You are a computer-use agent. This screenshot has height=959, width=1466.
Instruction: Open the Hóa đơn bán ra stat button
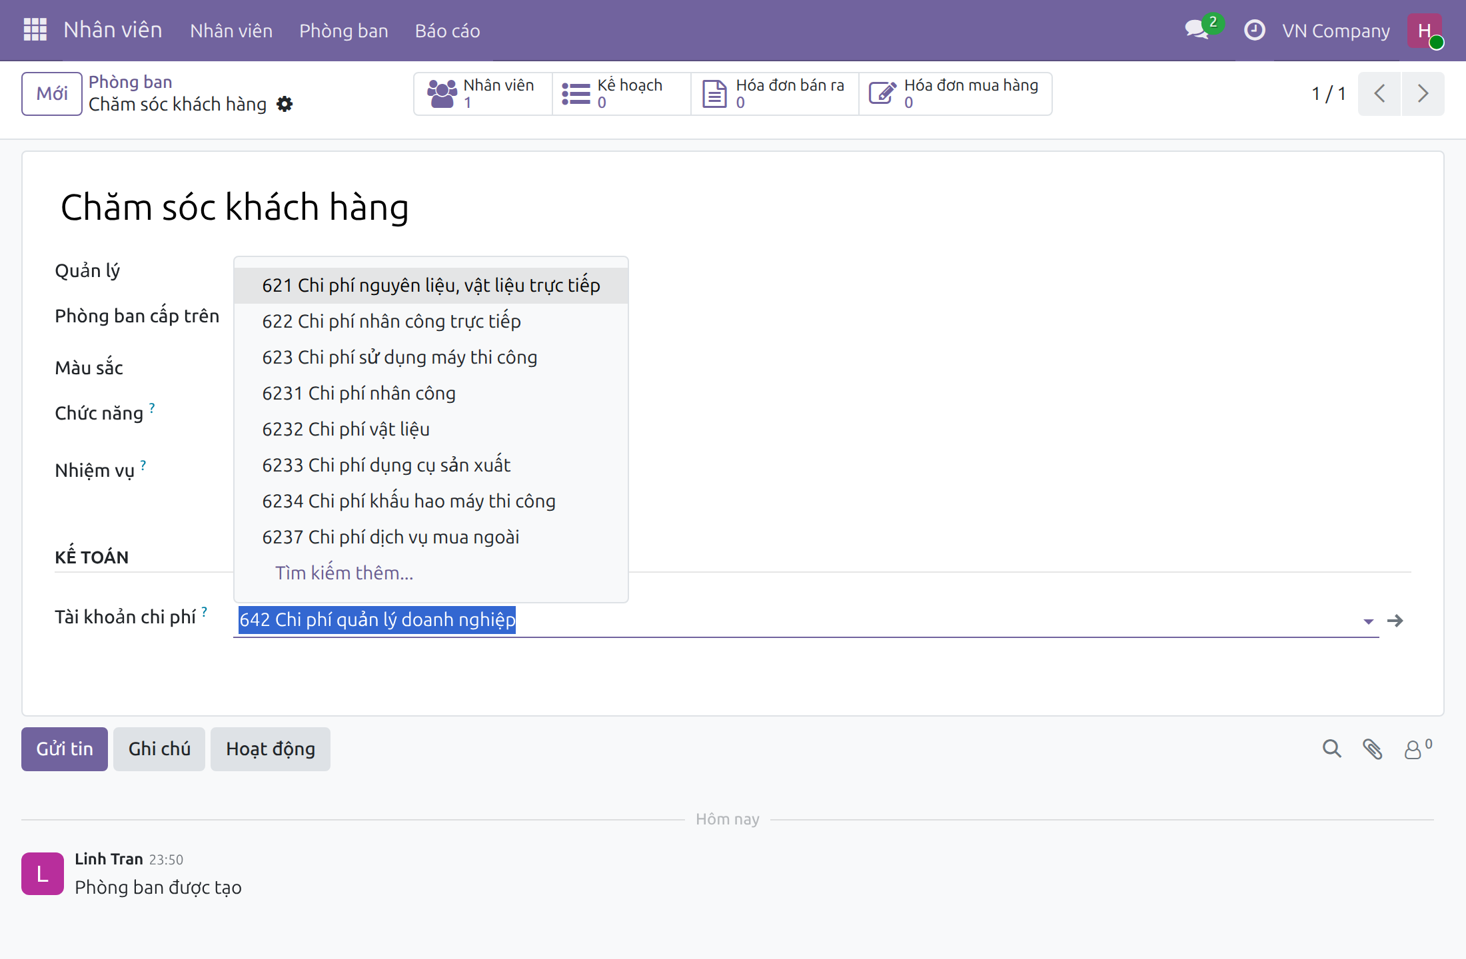tap(774, 93)
